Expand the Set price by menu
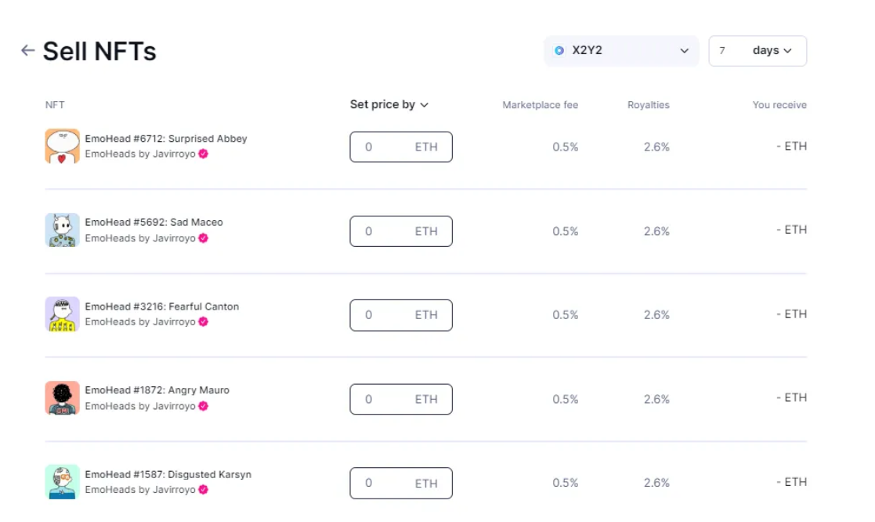This screenshot has width=875, height=522. tap(389, 105)
